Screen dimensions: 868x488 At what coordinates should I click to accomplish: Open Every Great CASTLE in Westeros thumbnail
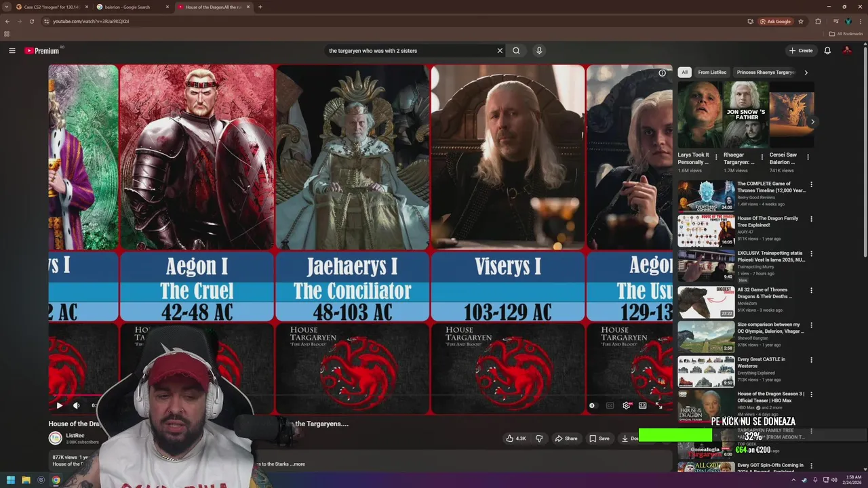coord(706,371)
